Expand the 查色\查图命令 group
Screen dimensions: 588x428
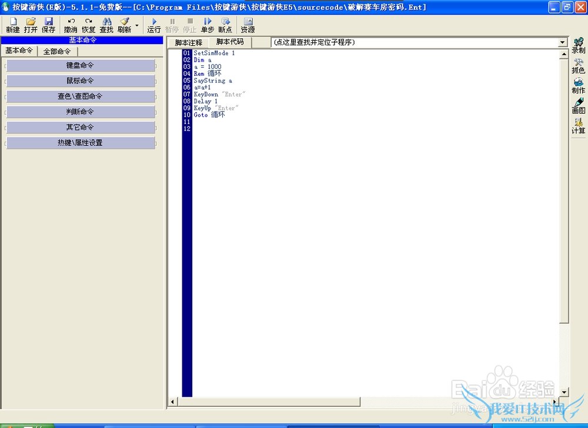tap(81, 96)
